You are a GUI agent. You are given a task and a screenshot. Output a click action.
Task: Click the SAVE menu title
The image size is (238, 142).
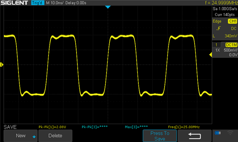[10, 127]
